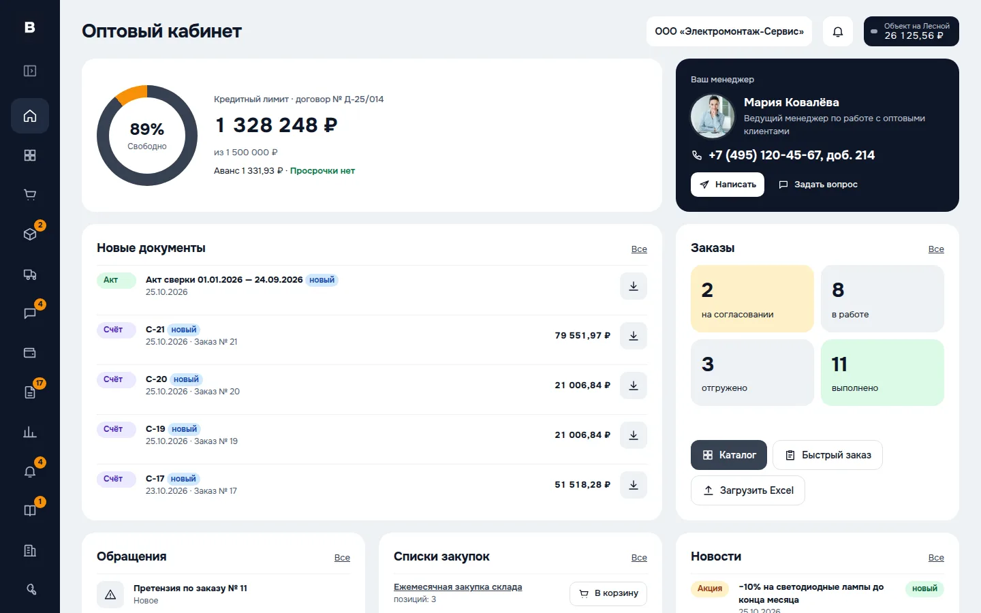View all Новости via Все link

pos(936,558)
